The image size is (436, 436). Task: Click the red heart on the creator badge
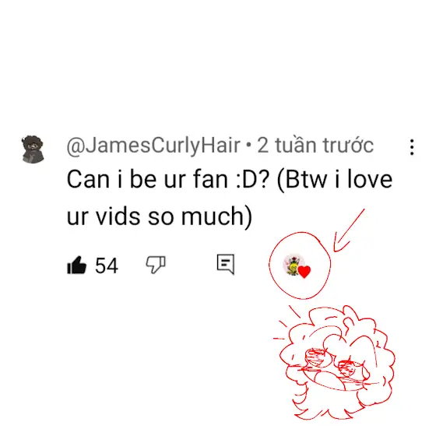pyautogui.click(x=304, y=272)
